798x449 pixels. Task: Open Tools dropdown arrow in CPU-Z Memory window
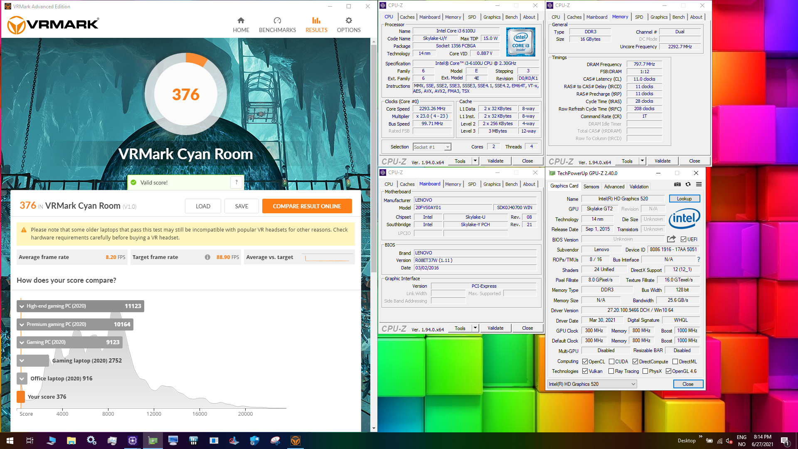pyautogui.click(x=642, y=161)
